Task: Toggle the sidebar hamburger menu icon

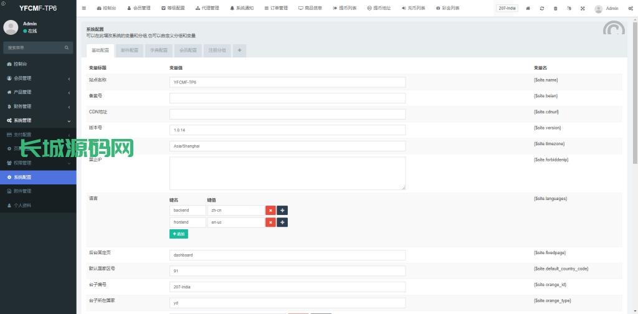Action: 84,9
